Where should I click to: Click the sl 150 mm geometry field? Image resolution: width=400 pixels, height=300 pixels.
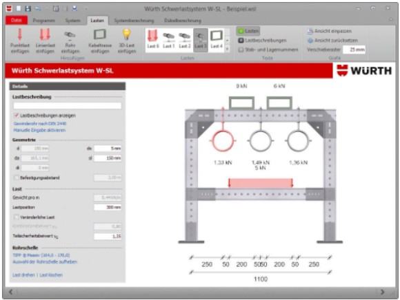(x=108, y=158)
